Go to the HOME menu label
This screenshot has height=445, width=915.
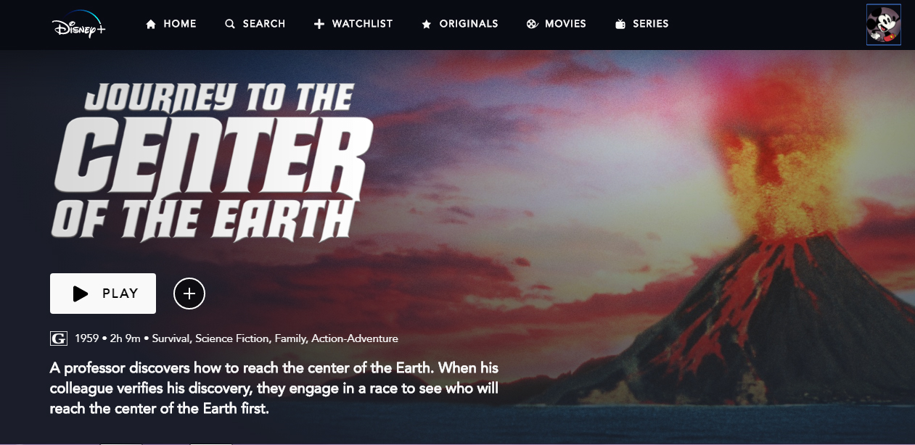[180, 24]
